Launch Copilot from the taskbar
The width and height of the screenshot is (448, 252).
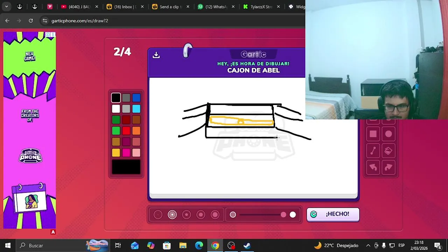tap(150, 246)
